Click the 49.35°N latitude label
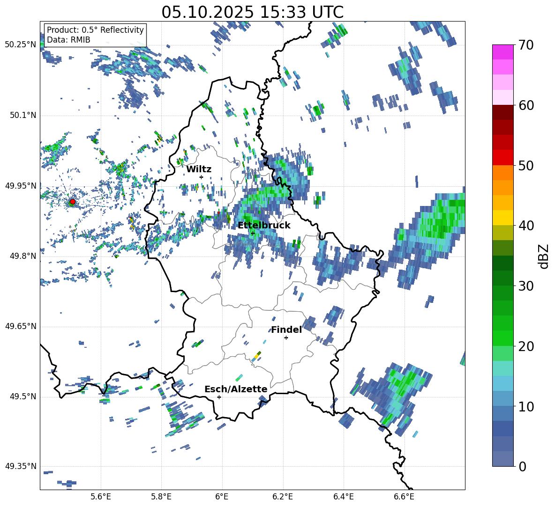 coord(21,466)
